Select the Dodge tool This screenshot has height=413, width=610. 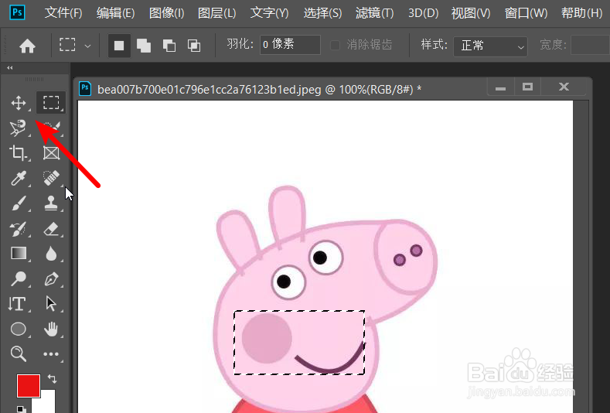coord(19,278)
